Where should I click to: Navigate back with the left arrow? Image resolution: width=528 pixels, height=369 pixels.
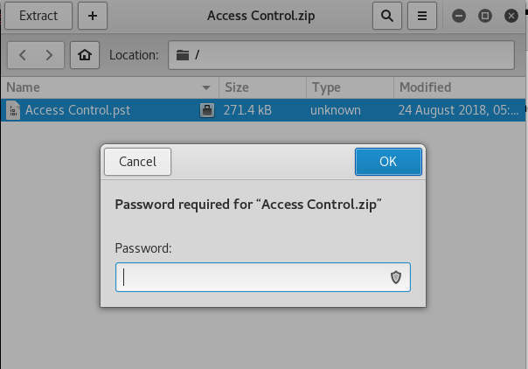coord(23,55)
